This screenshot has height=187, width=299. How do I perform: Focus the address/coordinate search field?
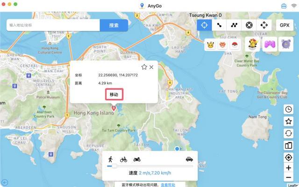[x=53, y=25]
